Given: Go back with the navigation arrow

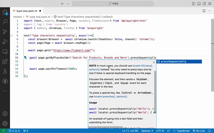Looking at the screenshot, I should pos(62,4).
